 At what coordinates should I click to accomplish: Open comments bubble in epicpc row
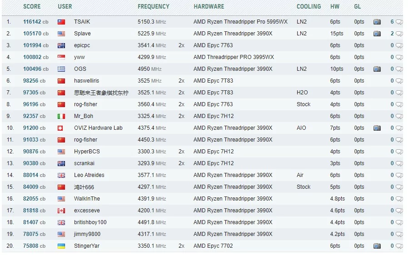click(399, 45)
